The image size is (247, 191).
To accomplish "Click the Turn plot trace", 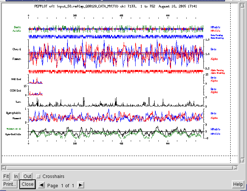I will (116, 104).
